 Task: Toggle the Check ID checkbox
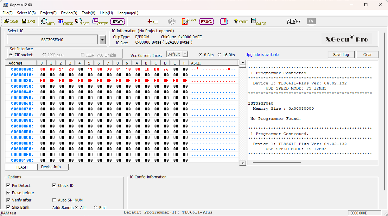(x=54, y=186)
